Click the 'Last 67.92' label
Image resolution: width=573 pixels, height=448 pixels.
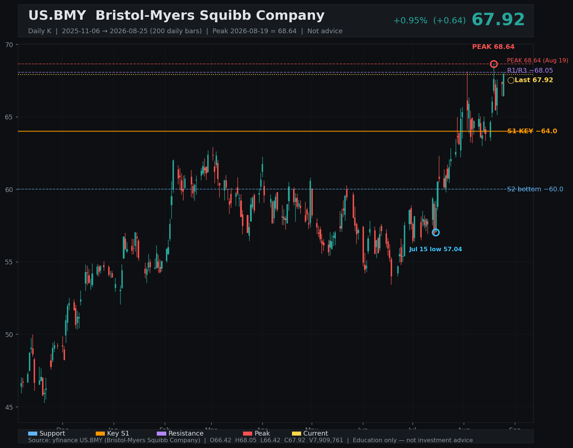pyautogui.click(x=534, y=80)
